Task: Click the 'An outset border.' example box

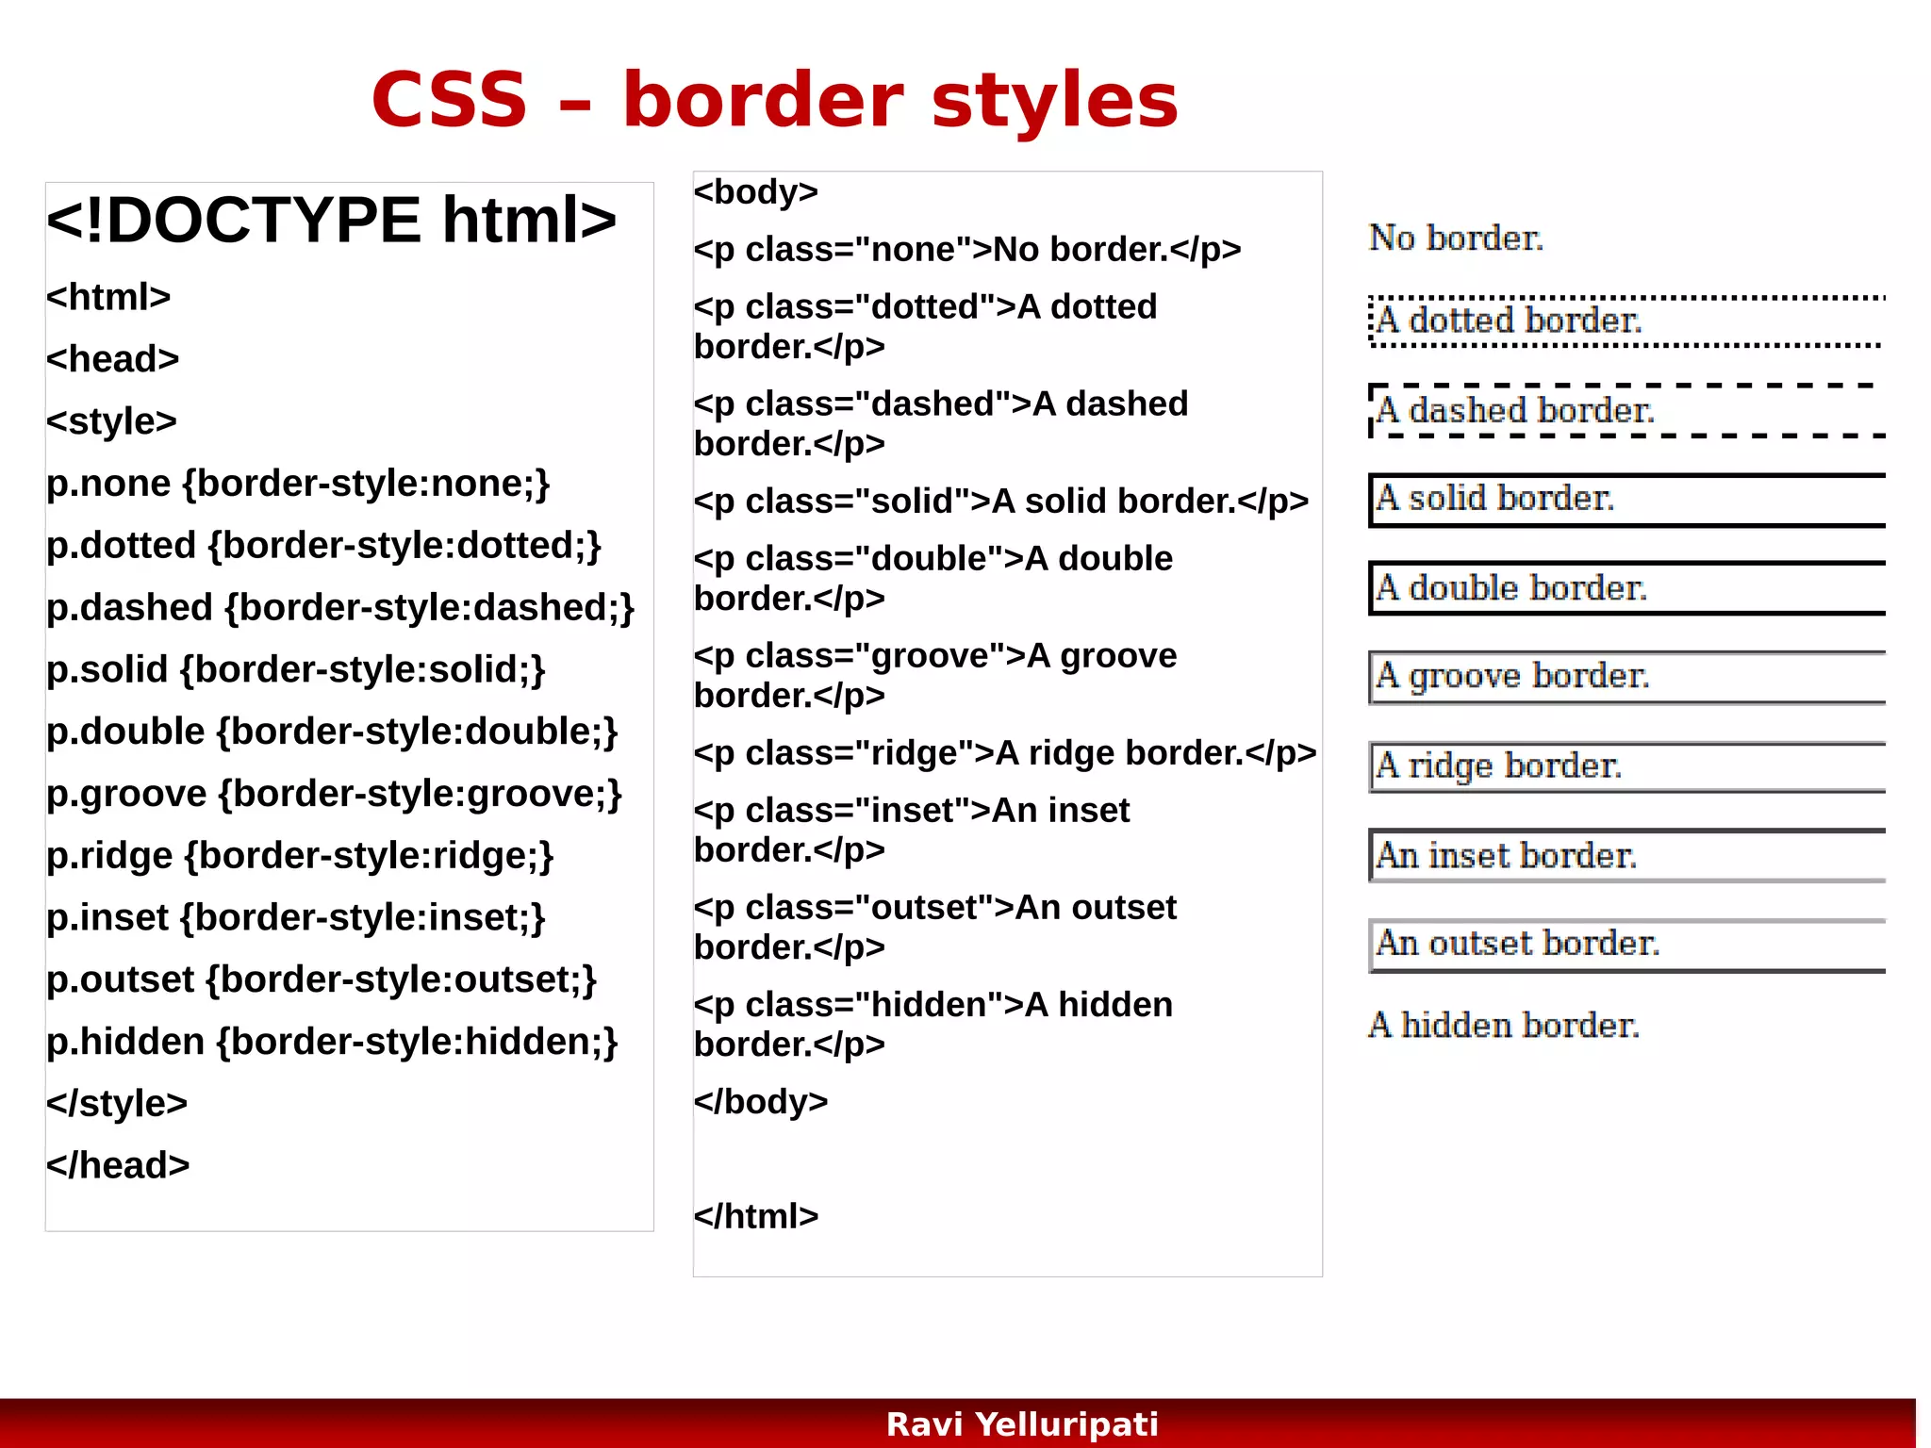Action: pos(1626,944)
